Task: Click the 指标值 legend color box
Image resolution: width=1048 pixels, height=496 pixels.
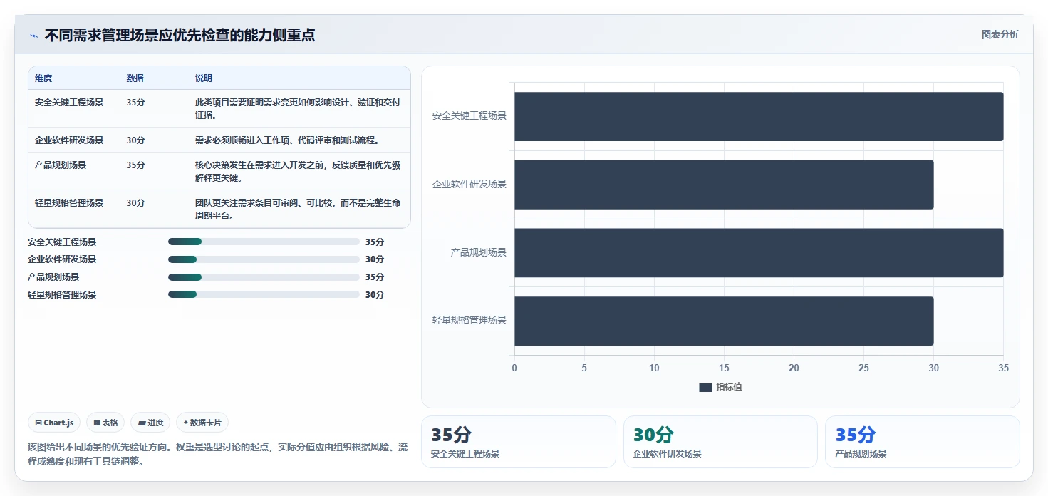Action: (705, 387)
